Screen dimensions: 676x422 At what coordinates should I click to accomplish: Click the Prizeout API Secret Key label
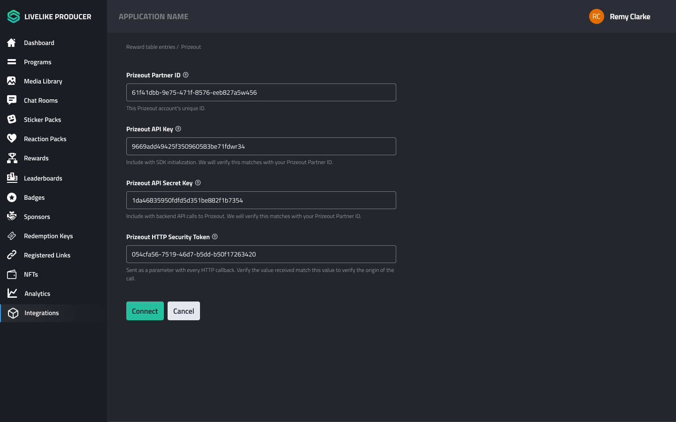(160, 183)
